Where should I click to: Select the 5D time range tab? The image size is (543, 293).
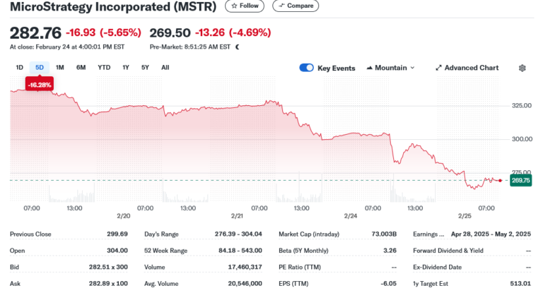pos(40,68)
